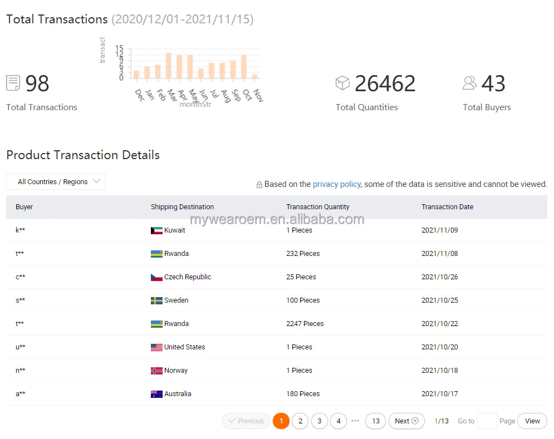Click the October bar in the chart
The width and height of the screenshot is (554, 439).
tap(244, 66)
